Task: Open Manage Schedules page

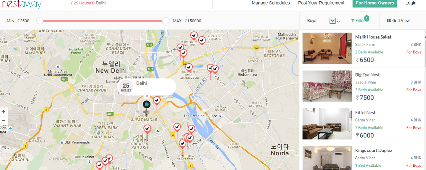Action: click(x=271, y=3)
